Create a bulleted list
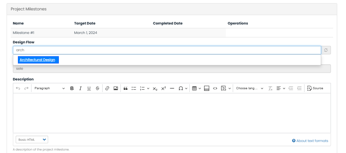 point(134,88)
